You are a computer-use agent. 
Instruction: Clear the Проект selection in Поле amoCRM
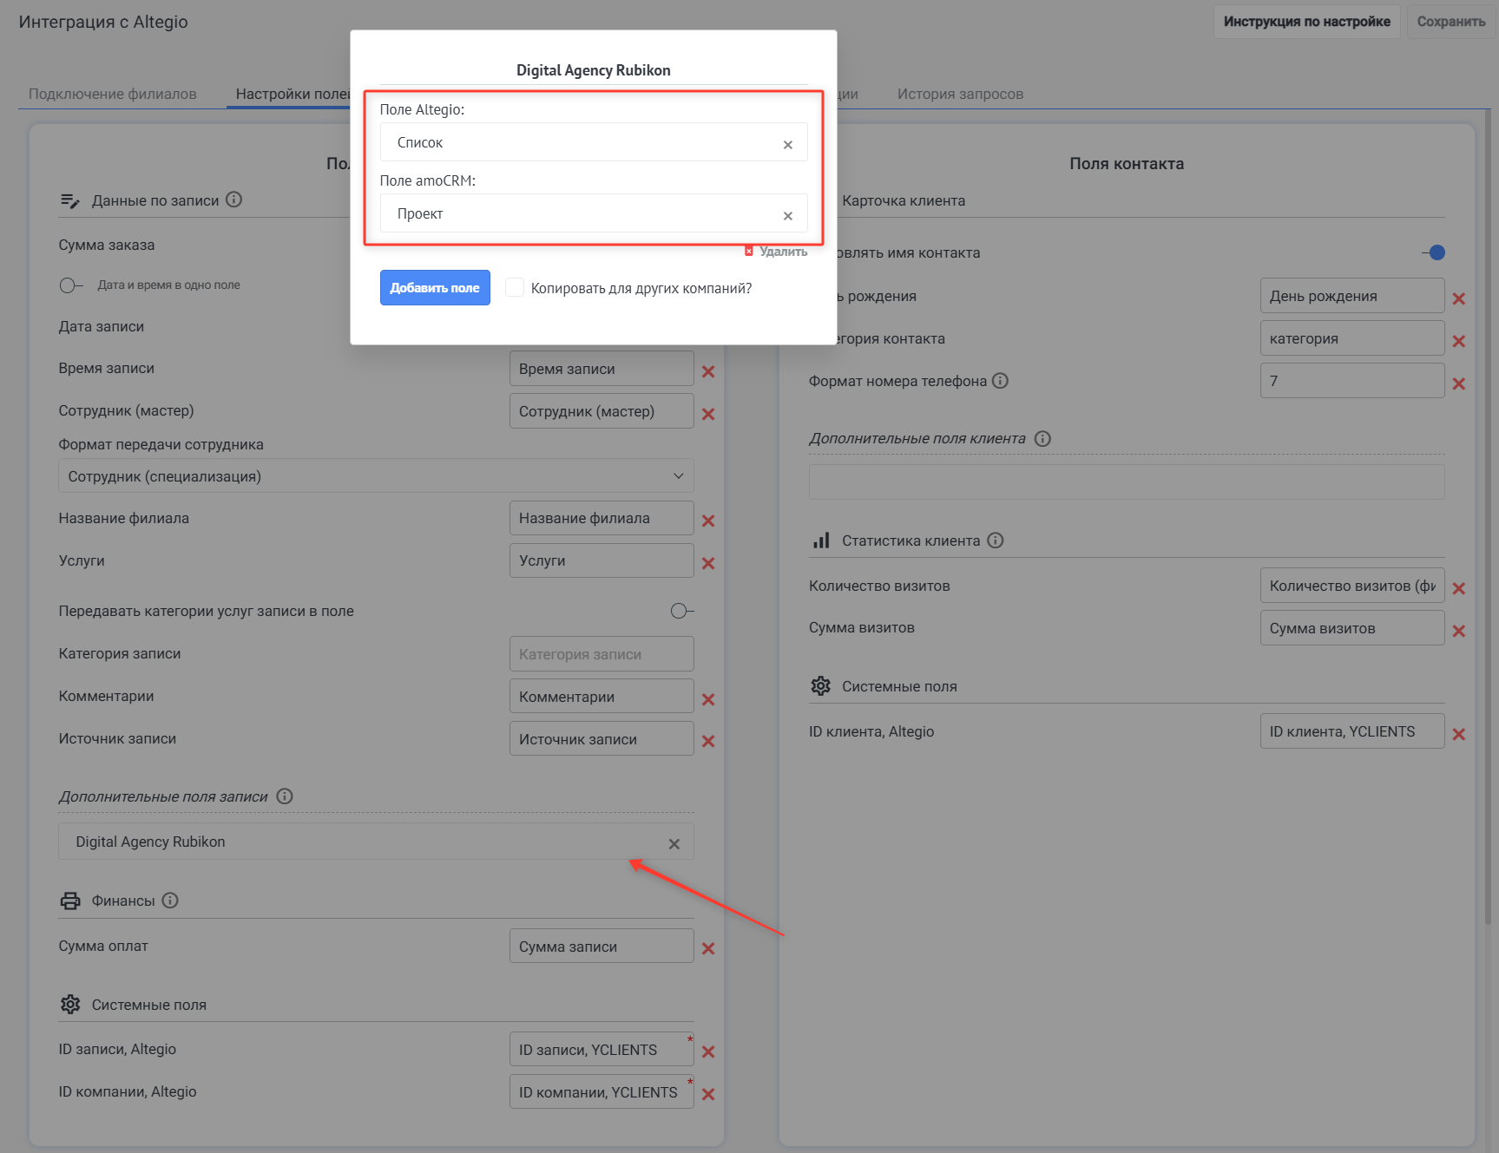click(787, 215)
